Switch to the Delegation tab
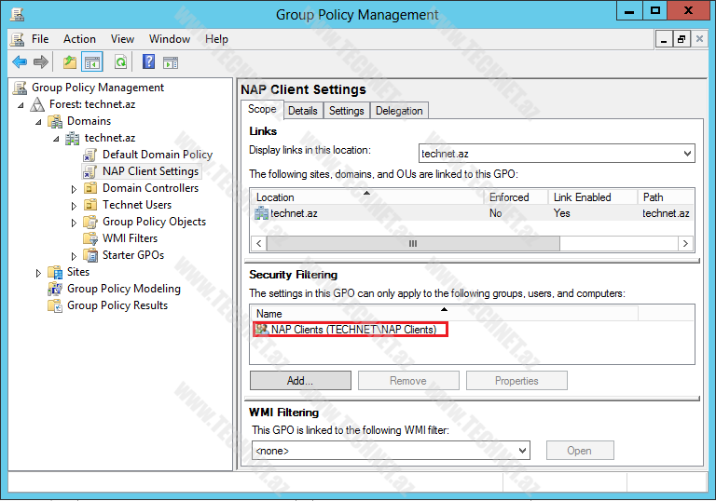Viewport: 716px width, 501px height. click(399, 111)
